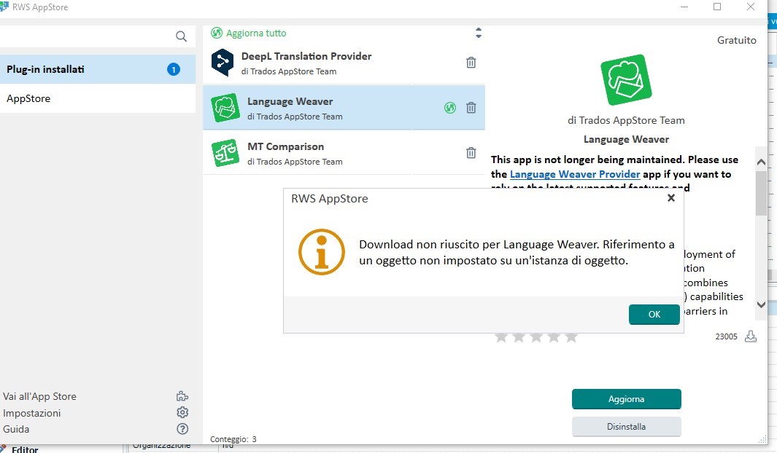Click DeepL Translation Provider logo icon
The width and height of the screenshot is (777, 453).
coord(223,63)
